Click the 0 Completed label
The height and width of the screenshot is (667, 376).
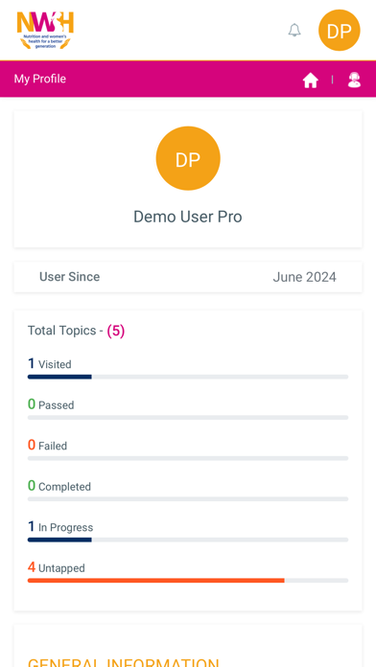click(59, 486)
